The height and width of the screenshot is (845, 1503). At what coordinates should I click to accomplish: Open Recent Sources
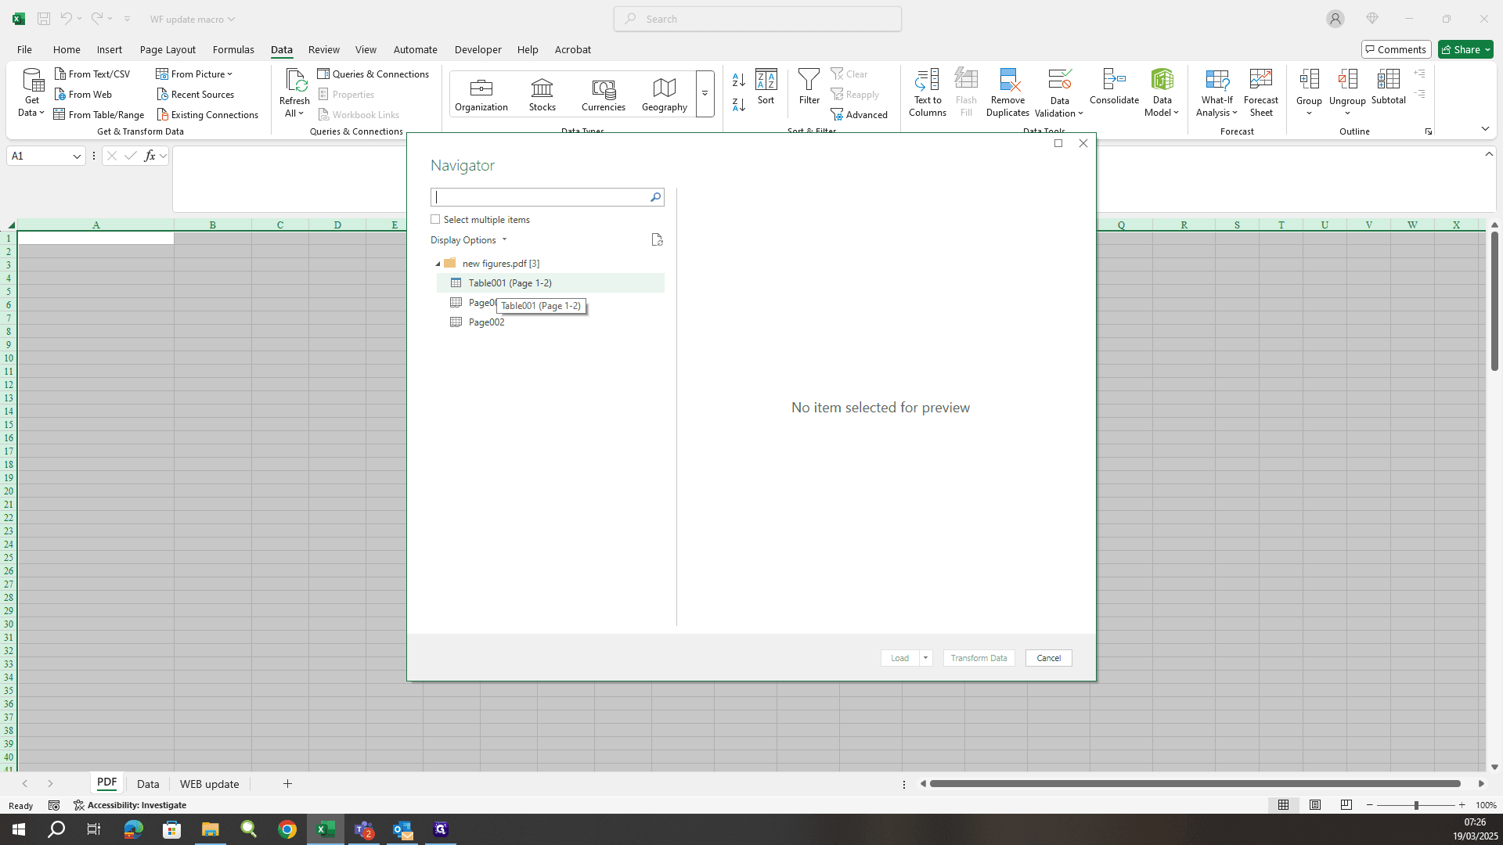pos(195,94)
